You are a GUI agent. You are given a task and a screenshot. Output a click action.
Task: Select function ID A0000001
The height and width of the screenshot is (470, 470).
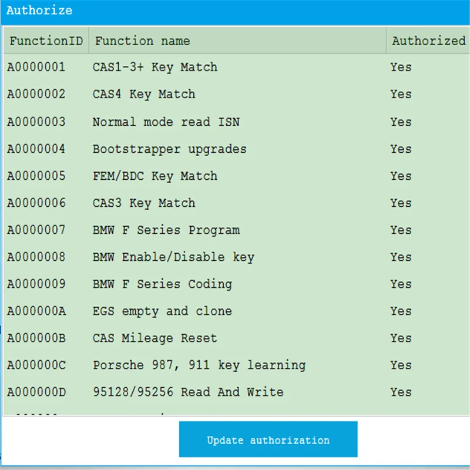(36, 67)
